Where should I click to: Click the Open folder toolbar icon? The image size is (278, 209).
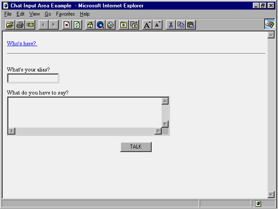[10, 25]
